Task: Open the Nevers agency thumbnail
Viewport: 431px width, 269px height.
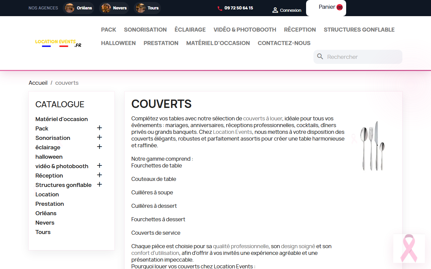Action: tap(106, 8)
